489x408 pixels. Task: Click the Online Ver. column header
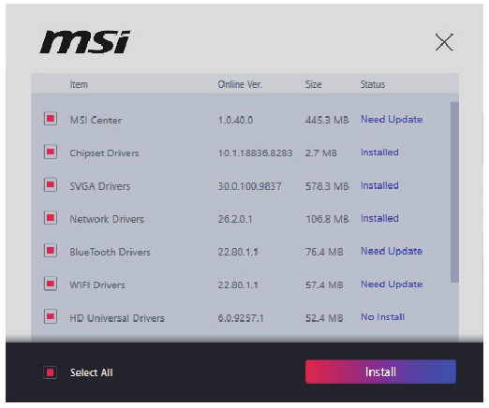point(240,84)
